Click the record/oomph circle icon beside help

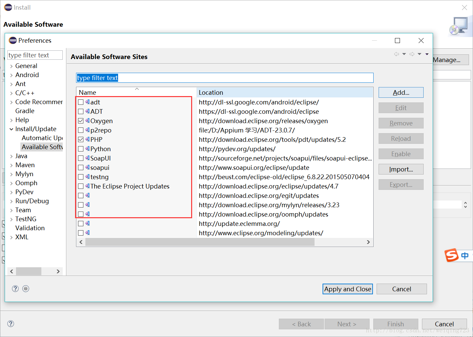pyautogui.click(x=26, y=289)
